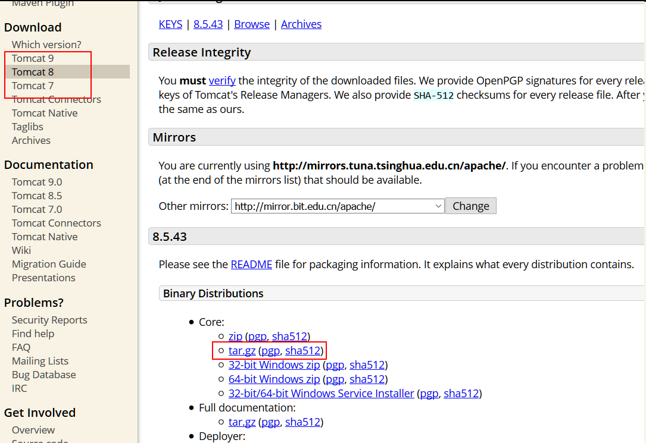Open Taglibs in sidebar
This screenshot has width=646, height=443.
pos(27,127)
